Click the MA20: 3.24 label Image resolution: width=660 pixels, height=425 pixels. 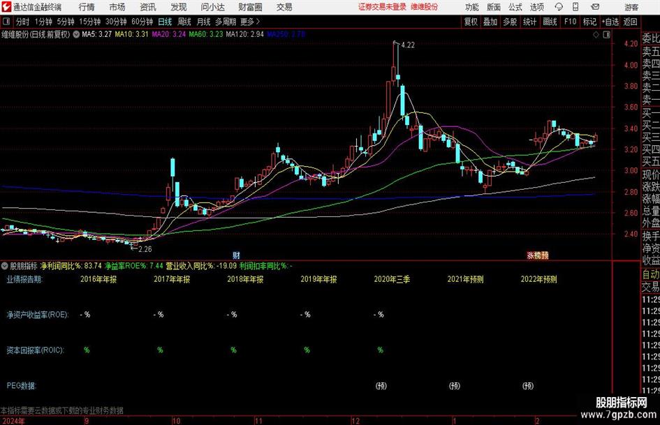168,34
